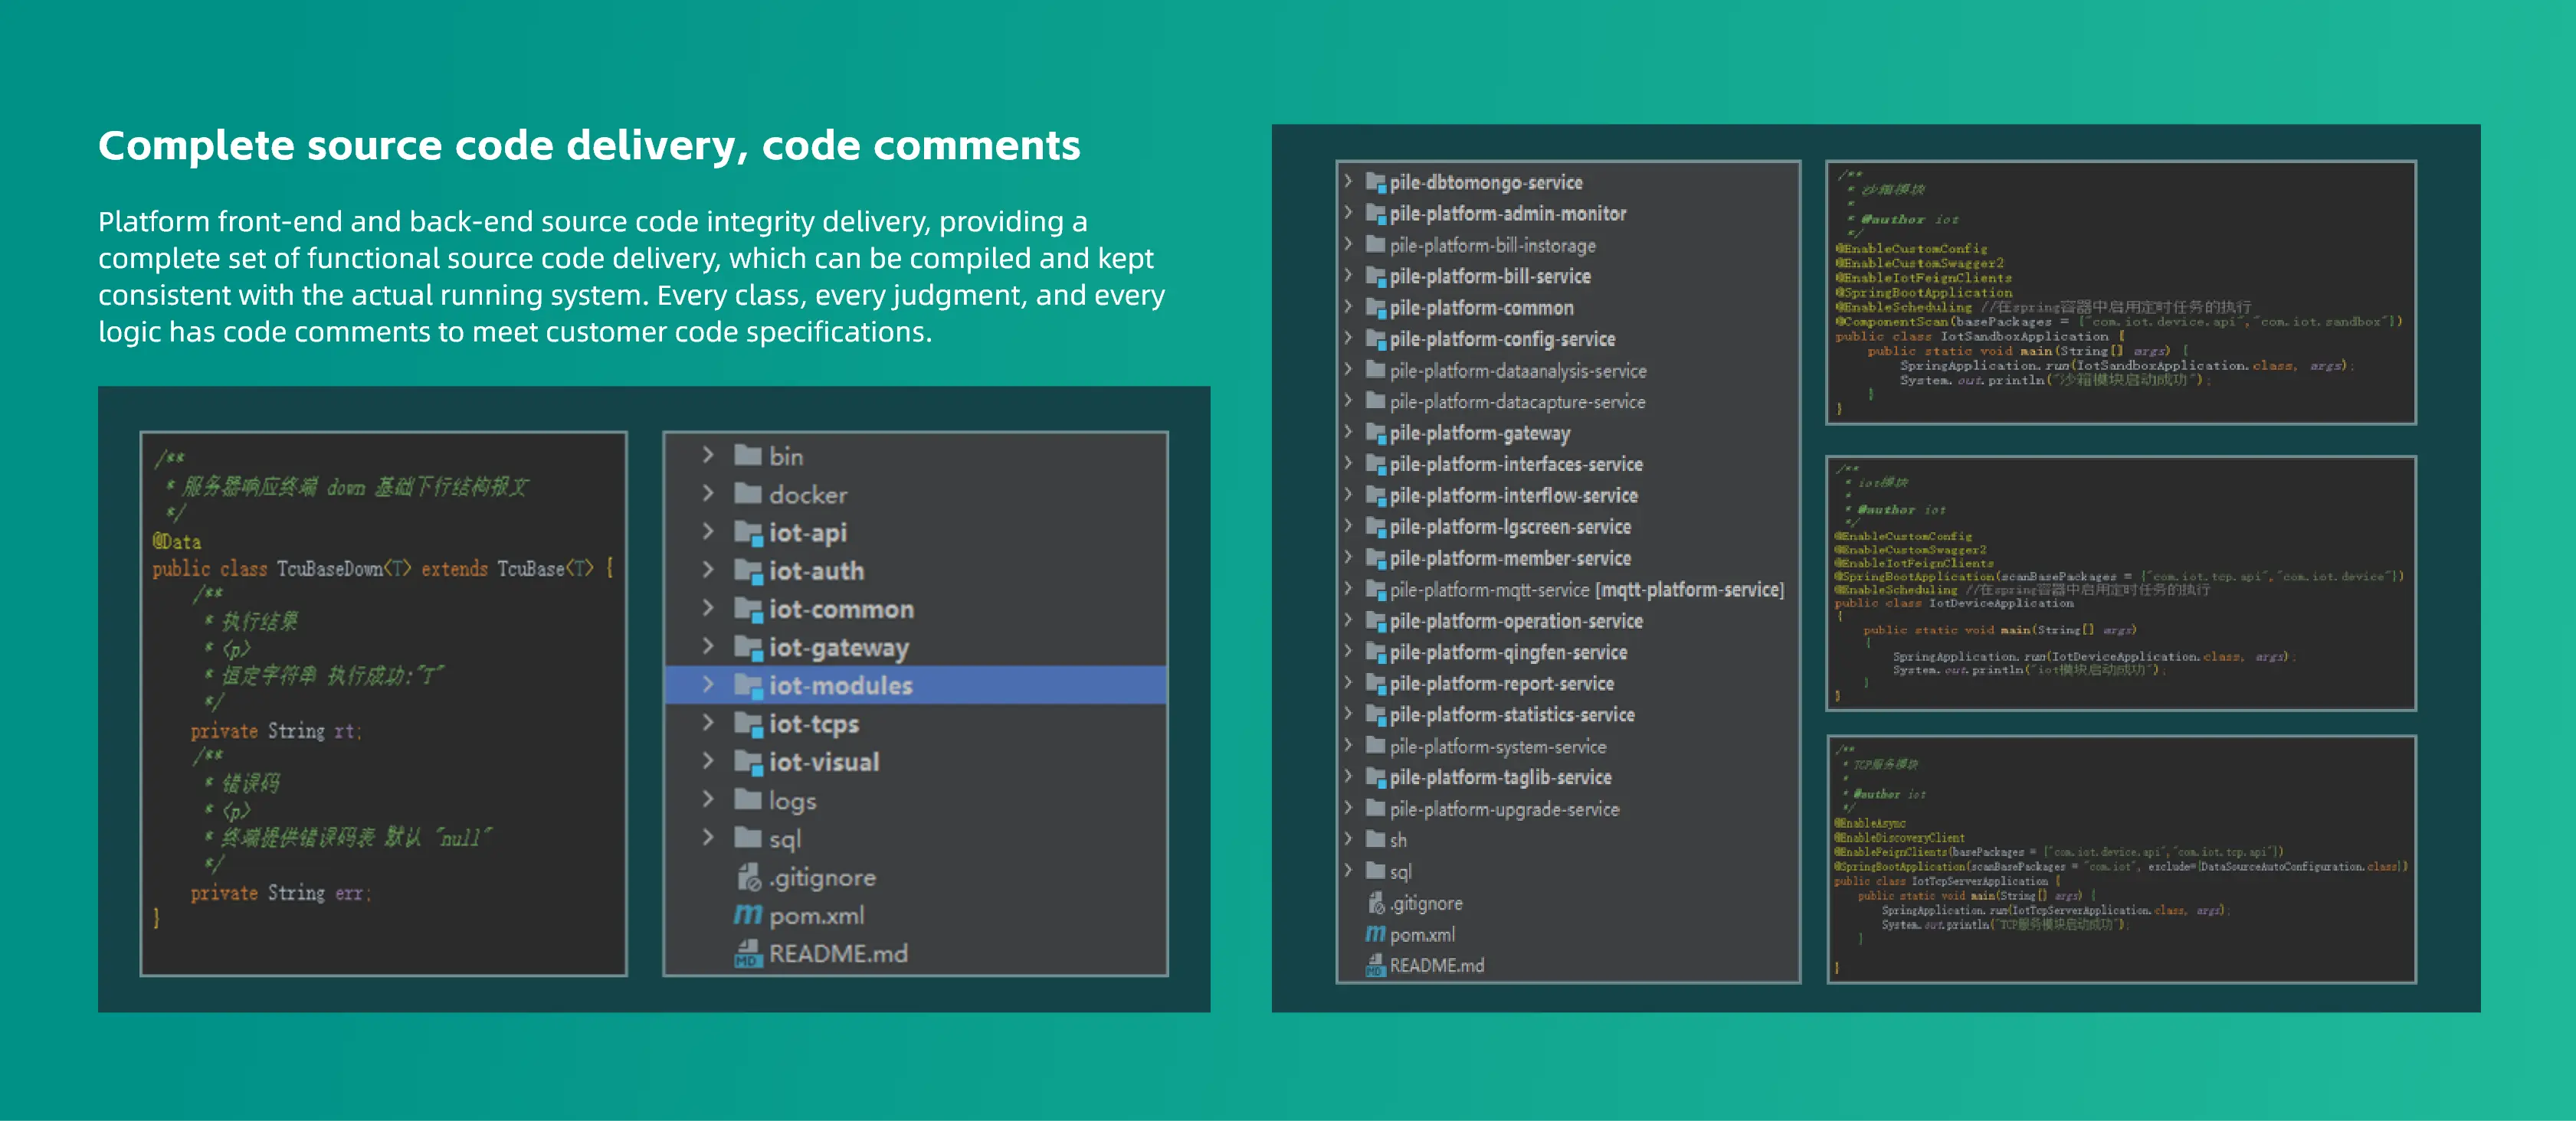Click the README.md markdown file icon in iot project
2576x1121 pixels.
tap(748, 953)
